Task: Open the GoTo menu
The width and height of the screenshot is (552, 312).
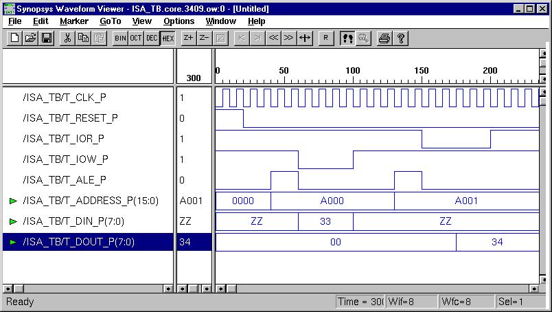Action: coord(110,21)
